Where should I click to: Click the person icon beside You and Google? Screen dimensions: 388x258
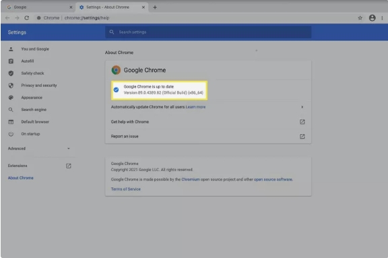pos(11,49)
